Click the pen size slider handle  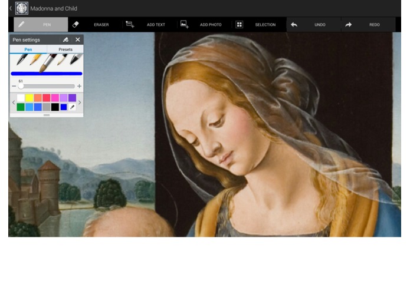point(21,86)
